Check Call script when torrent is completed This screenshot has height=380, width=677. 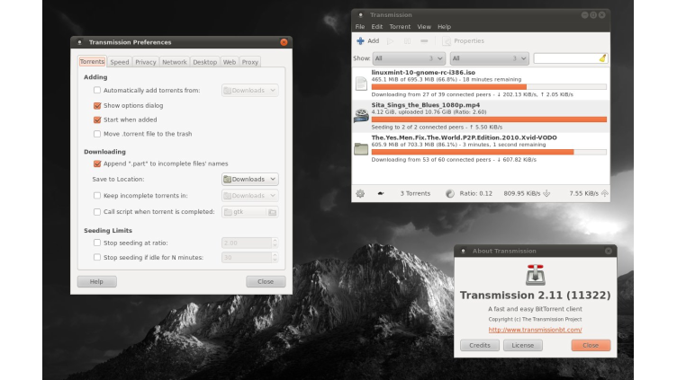pos(97,211)
